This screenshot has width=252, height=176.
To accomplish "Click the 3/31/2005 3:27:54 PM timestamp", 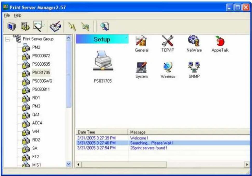I will [97, 148].
